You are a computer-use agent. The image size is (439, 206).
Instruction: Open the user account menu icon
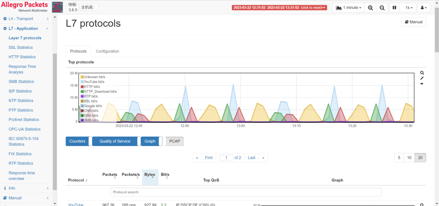422,8
